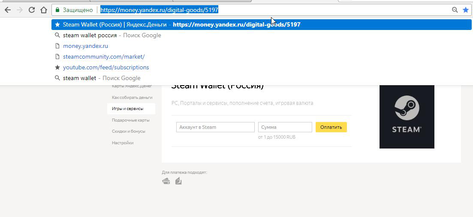Click the 'Защищено' security label
Image resolution: width=473 pixels, height=217 pixels.
click(x=78, y=10)
